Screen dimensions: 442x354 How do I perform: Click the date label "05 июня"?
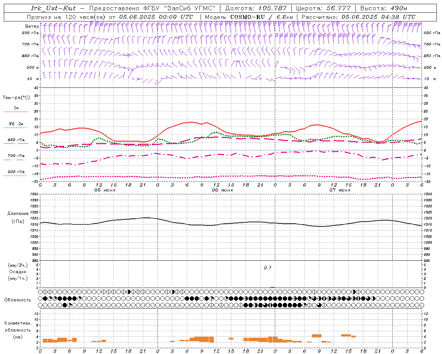tap(105, 190)
